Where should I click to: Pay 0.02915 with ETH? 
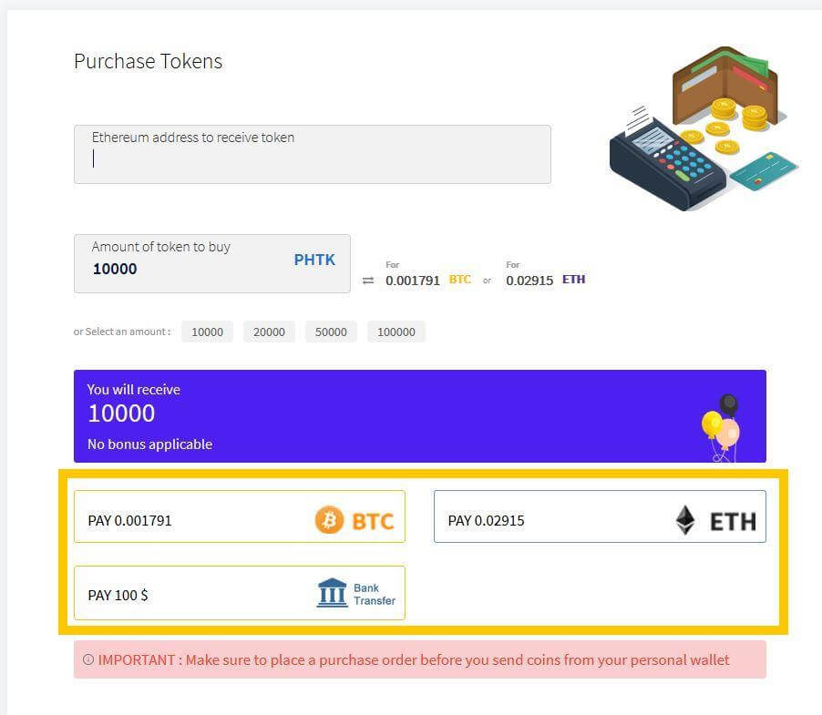point(600,516)
